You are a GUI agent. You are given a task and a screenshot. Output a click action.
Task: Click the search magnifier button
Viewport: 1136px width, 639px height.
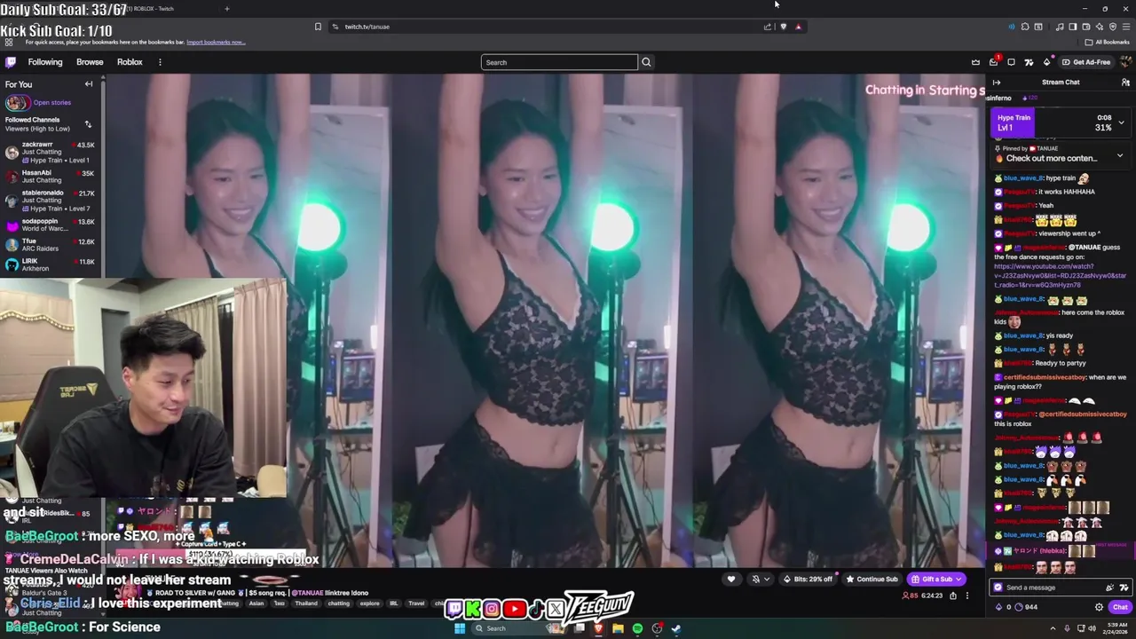pos(646,62)
